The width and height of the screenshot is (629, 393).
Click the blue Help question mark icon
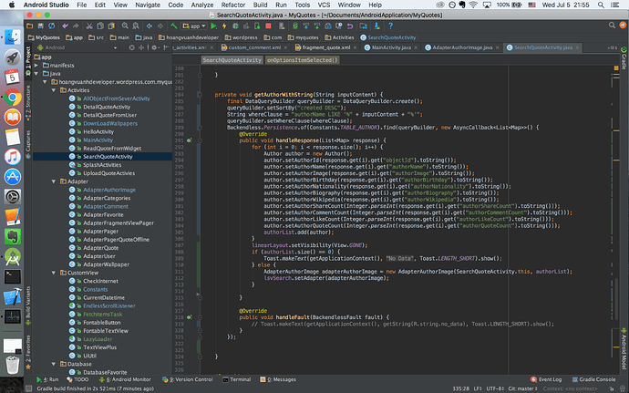pyautogui.click(x=391, y=26)
